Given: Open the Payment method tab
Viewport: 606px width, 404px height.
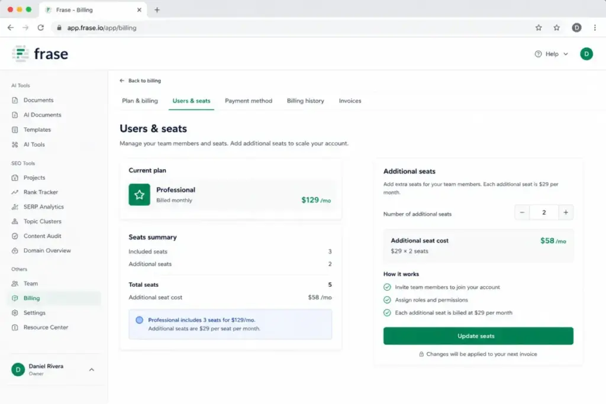Looking at the screenshot, I should [249, 101].
